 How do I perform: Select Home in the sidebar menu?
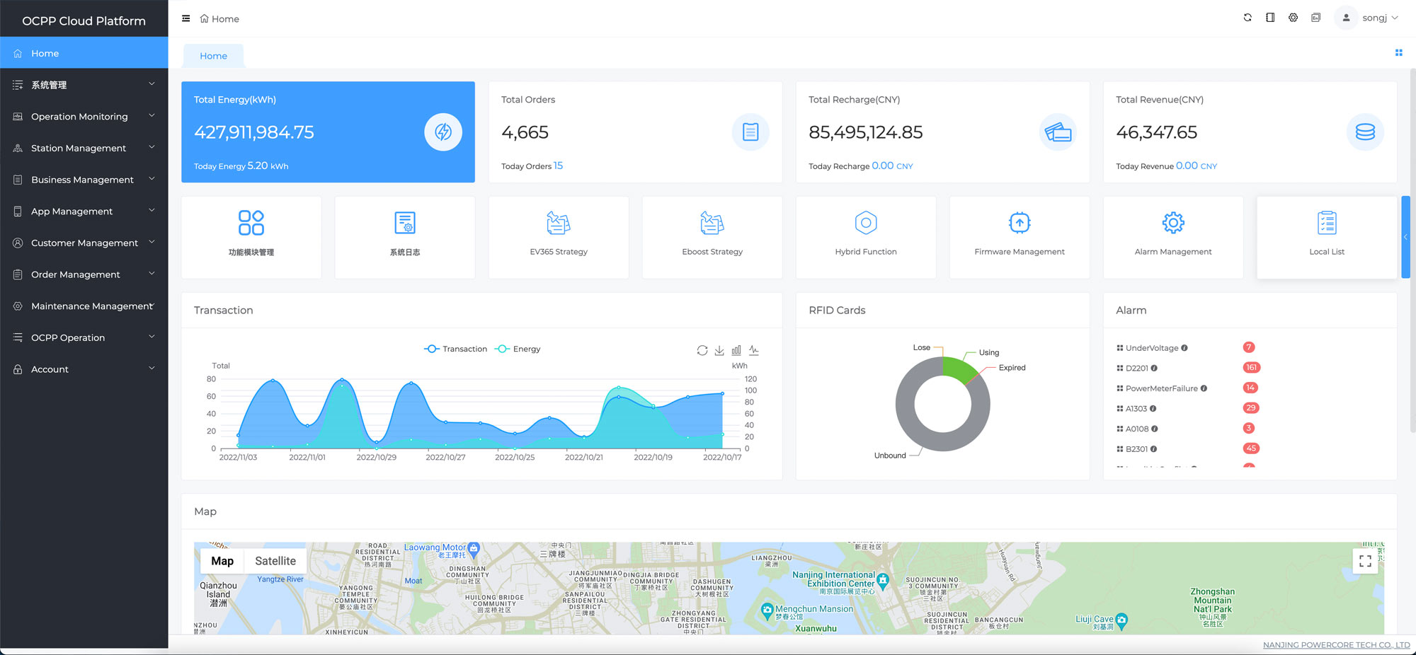click(x=45, y=53)
